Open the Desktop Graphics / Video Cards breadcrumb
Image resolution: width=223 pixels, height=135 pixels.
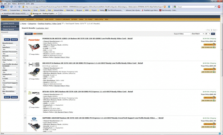click(50, 24)
